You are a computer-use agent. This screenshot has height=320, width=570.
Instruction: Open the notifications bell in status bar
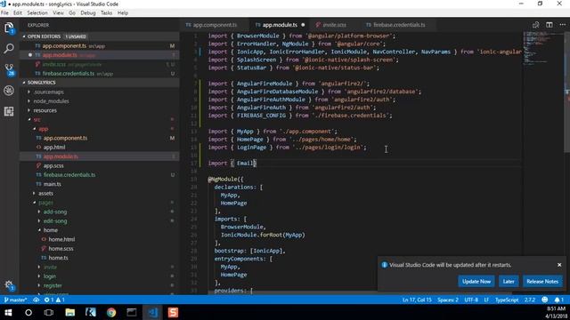tap(558, 300)
